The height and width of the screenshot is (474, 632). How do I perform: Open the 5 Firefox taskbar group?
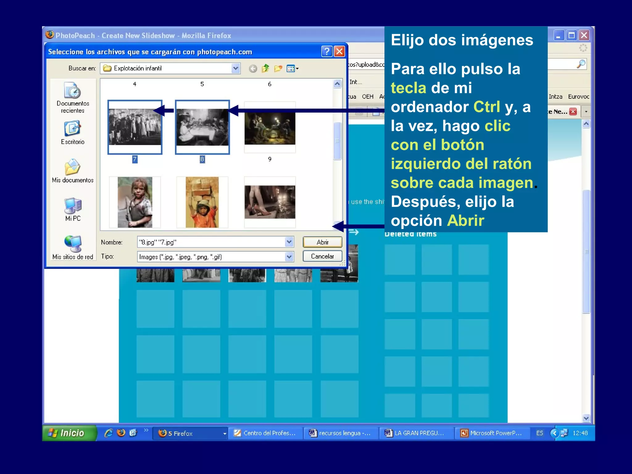[190, 433]
